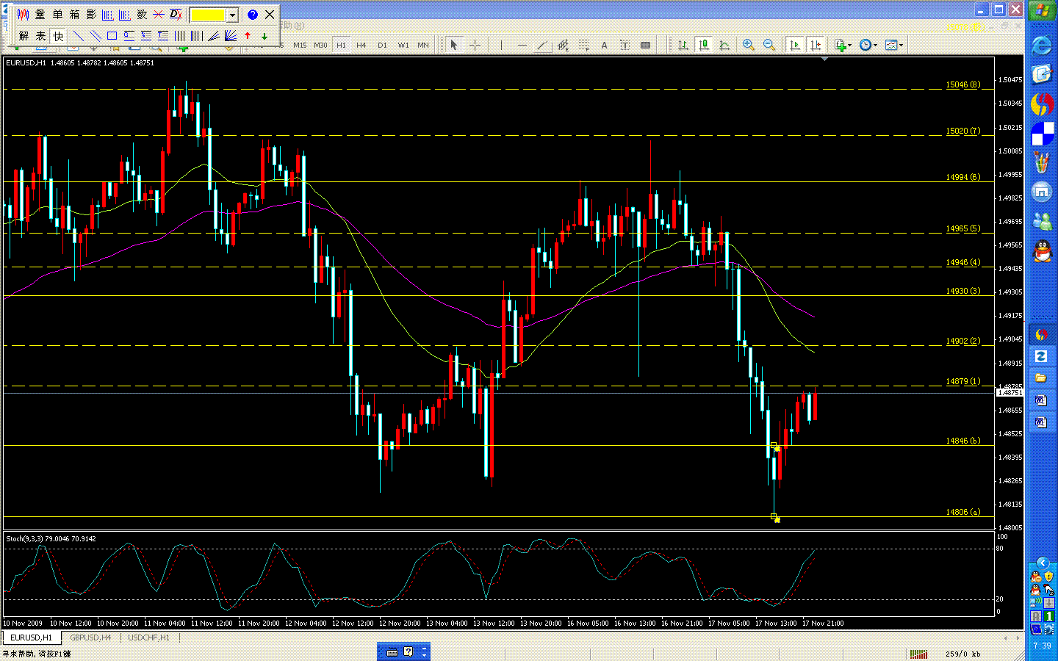Select the main toolbar trendline tool
Image resolution: width=1058 pixels, height=661 pixels.
(x=542, y=45)
